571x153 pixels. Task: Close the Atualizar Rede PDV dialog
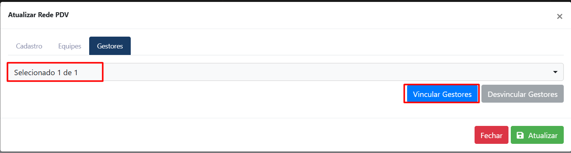[560, 16]
